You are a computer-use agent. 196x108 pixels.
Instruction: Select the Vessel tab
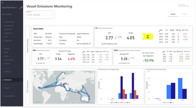point(173,14)
